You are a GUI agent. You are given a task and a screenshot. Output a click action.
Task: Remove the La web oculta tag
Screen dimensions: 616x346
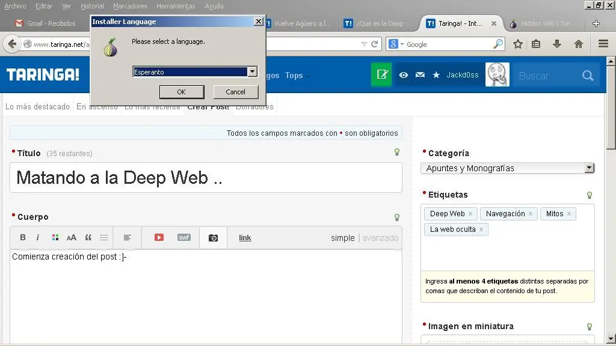481,229
